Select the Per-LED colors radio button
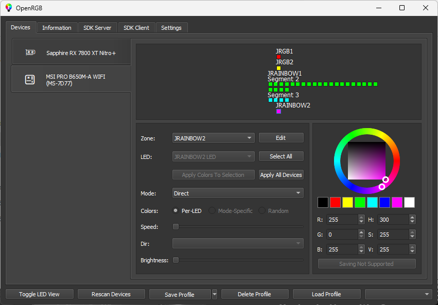 click(176, 211)
